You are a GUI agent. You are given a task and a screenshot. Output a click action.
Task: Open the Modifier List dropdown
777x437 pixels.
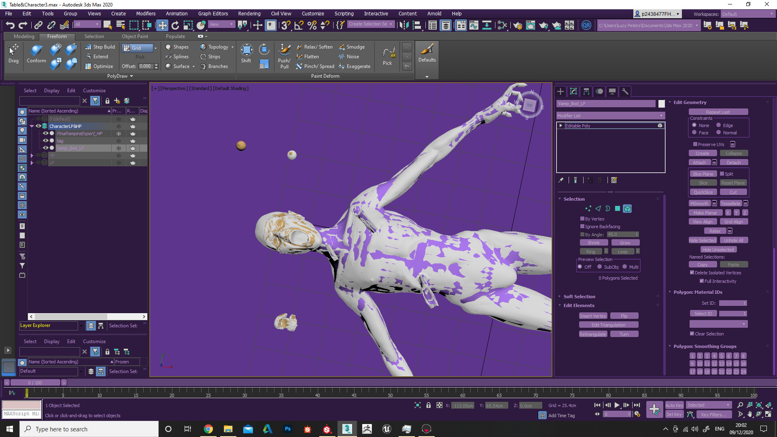(660, 115)
